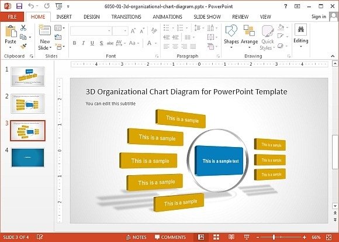Align text left in Paragraph group
The image size is (339, 242).
[x=166, y=46]
